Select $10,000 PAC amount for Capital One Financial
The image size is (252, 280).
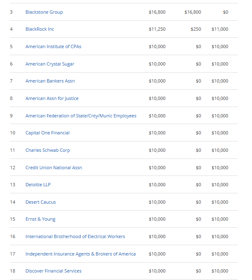220,133
